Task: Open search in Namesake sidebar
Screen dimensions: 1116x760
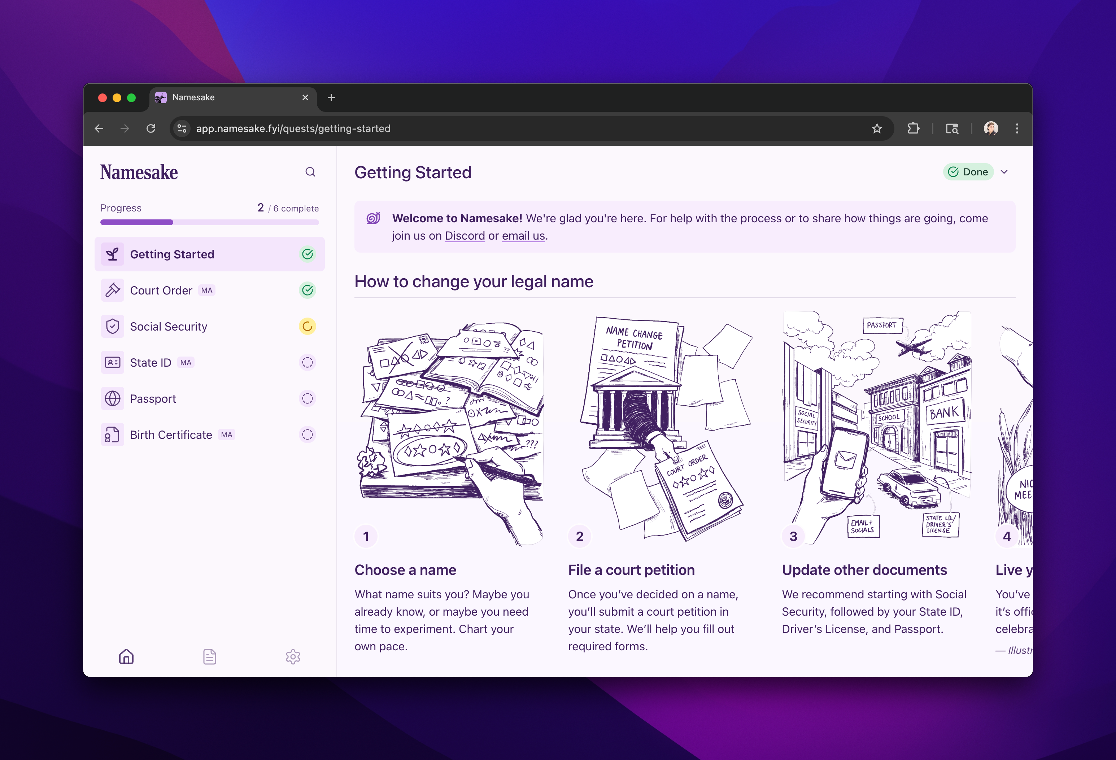Action: tap(310, 172)
